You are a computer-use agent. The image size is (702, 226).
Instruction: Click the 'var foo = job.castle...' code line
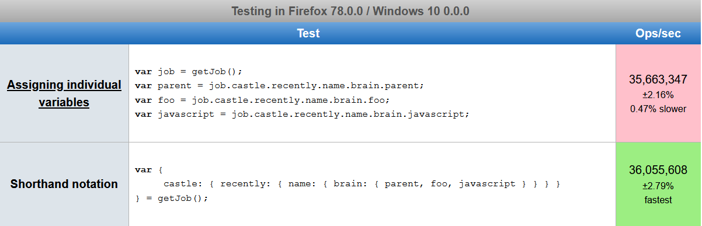[x=262, y=100]
